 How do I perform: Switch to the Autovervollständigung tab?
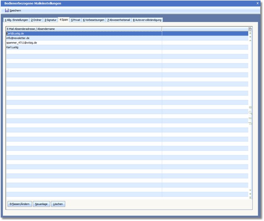point(147,20)
